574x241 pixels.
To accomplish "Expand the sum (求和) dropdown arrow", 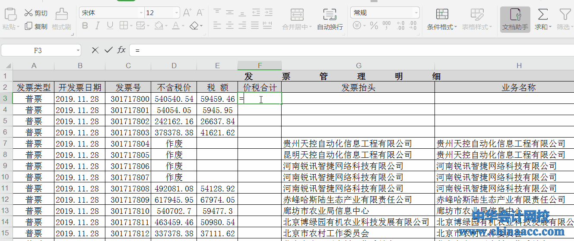I will tap(550, 27).
